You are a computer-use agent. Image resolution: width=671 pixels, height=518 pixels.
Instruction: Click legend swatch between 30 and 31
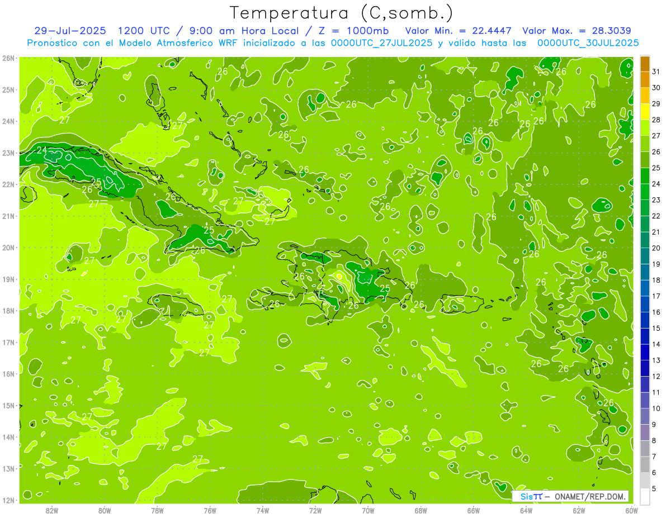click(645, 80)
